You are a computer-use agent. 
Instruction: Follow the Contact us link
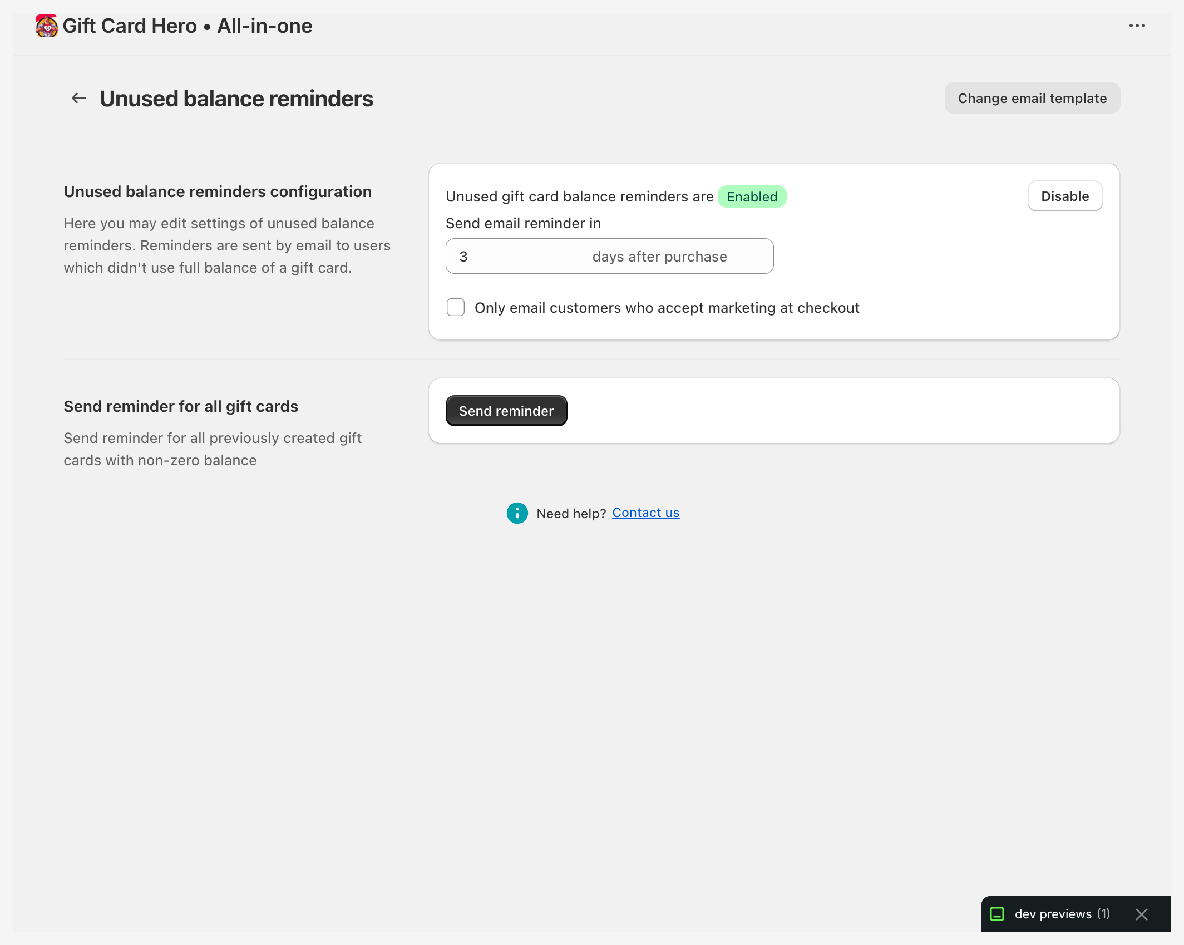click(645, 513)
